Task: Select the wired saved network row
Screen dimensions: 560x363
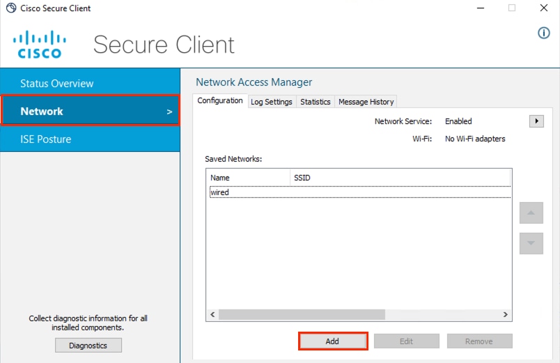Action: pyautogui.click(x=359, y=192)
